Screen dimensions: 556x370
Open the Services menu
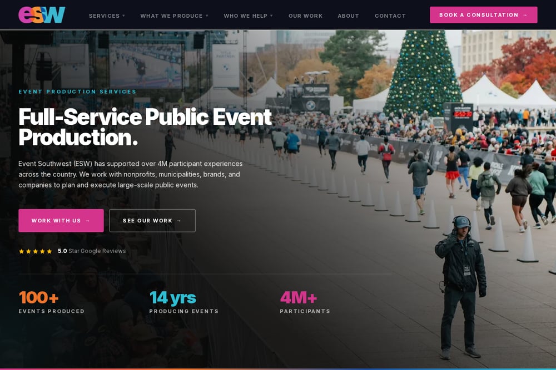[105, 16]
